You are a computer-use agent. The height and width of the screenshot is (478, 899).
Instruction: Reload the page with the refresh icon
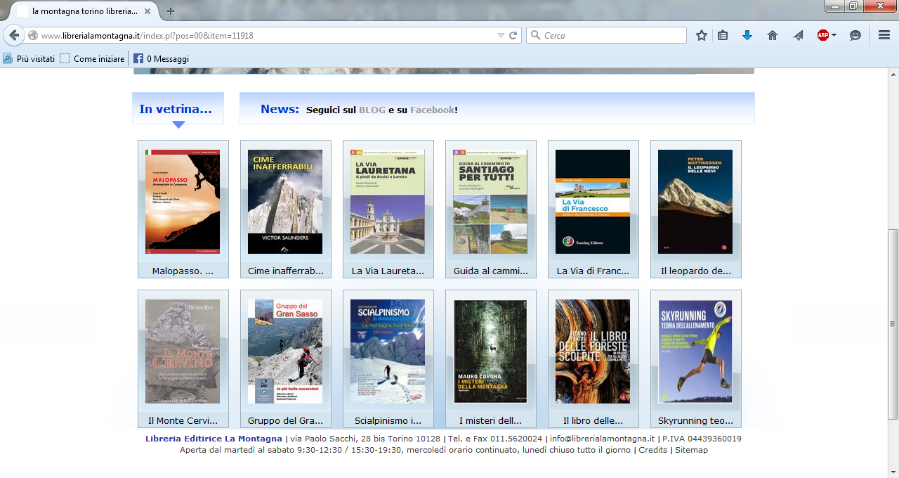click(513, 36)
